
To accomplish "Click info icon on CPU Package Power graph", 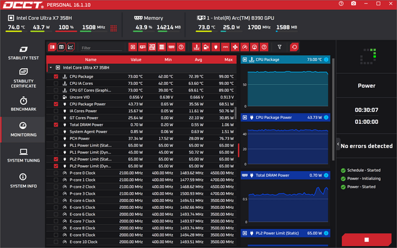I will (x=326, y=117).
